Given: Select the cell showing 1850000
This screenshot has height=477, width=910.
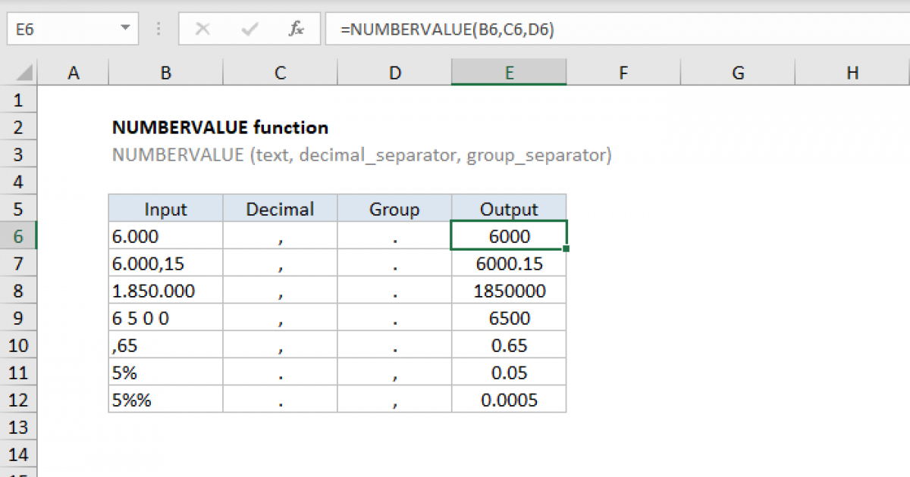Looking at the screenshot, I should click(509, 291).
